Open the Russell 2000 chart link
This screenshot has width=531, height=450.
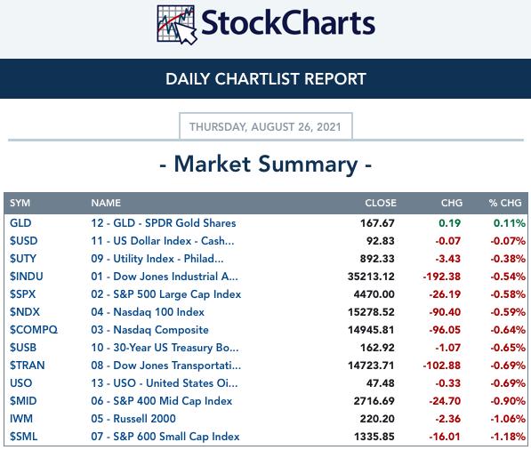pyautogui.click(x=133, y=419)
